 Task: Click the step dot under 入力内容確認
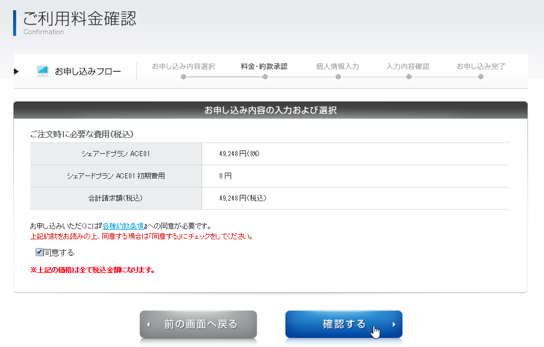(x=409, y=77)
